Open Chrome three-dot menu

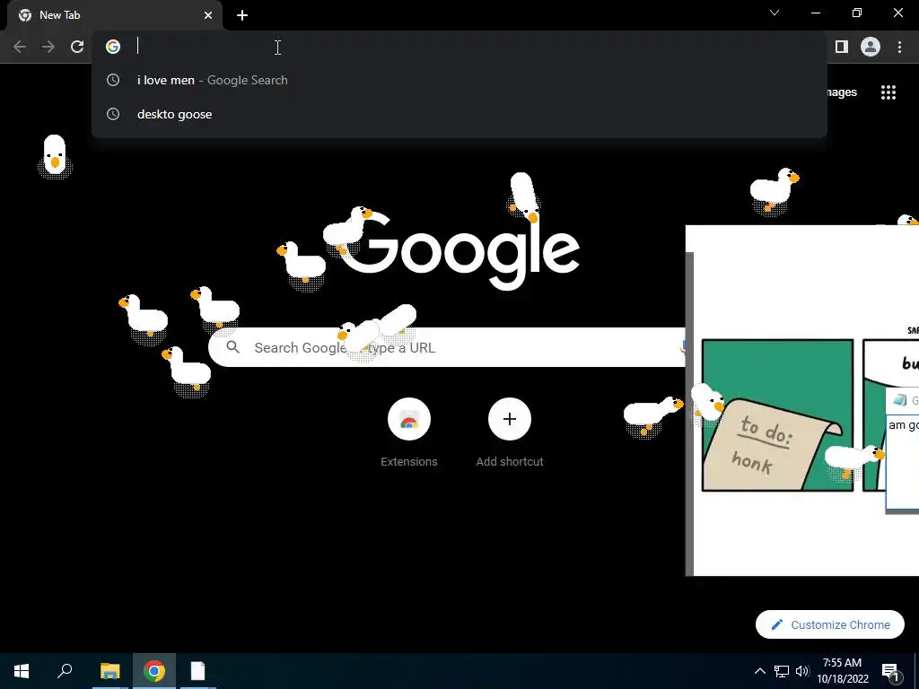tap(899, 47)
